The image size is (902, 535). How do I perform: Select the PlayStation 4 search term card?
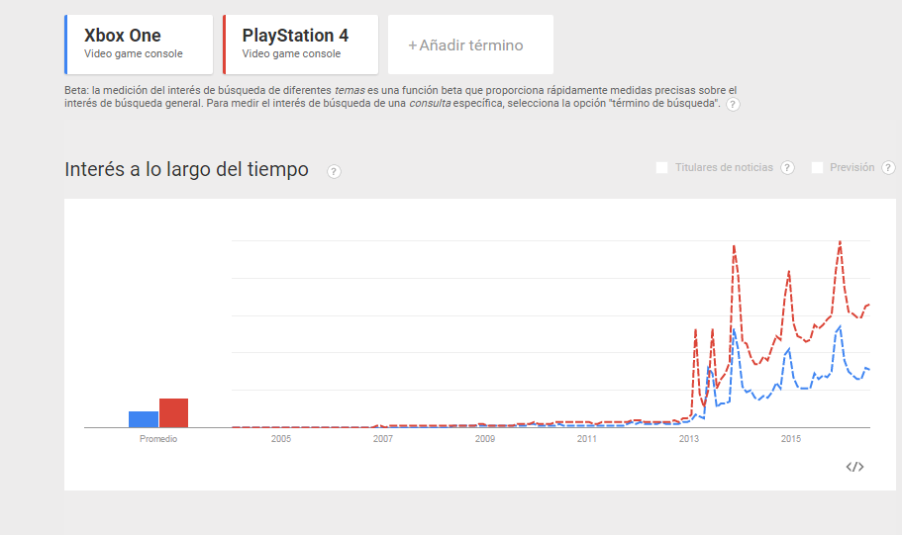(301, 45)
